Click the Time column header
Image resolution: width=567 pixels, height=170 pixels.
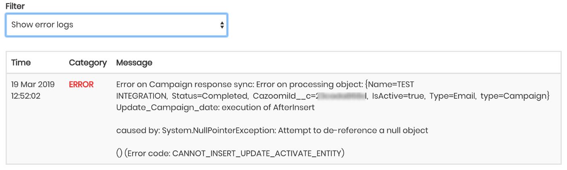coord(21,63)
